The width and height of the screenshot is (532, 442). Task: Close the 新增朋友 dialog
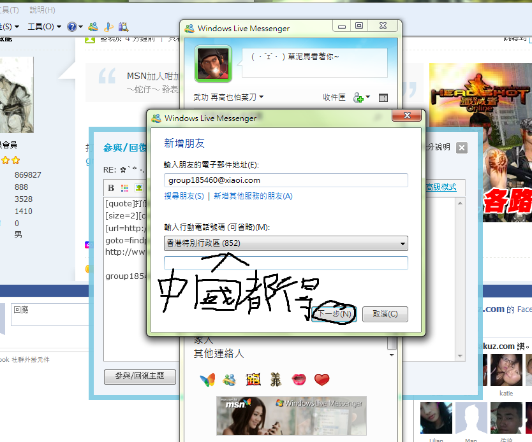407,115
